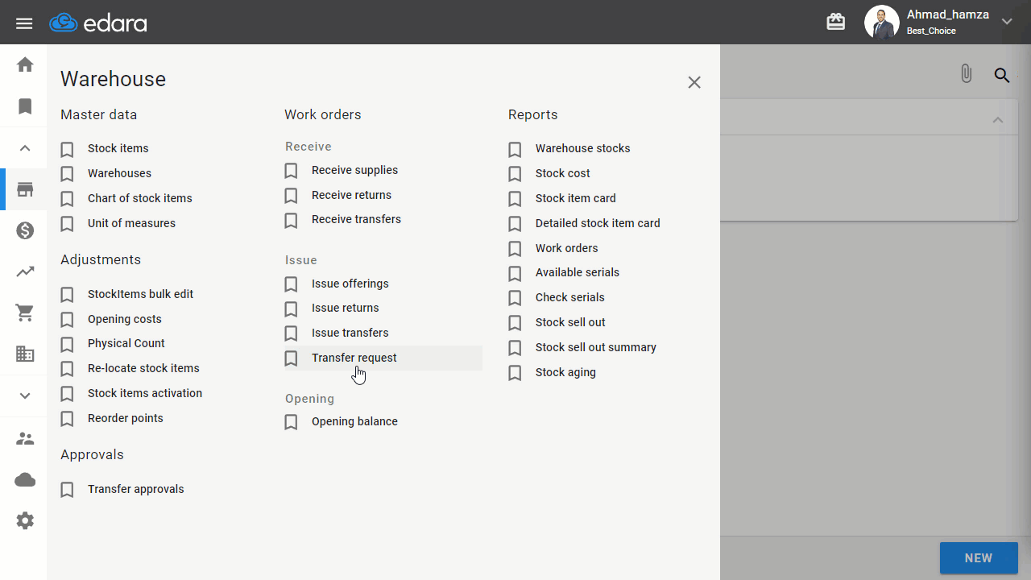Open Opening costs
This screenshot has width=1031, height=580.
[125, 319]
